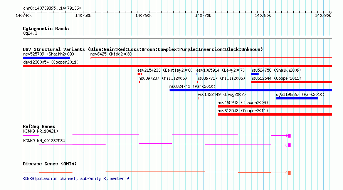Open the dgv12360n54 (Cooper2011) label

(51, 62)
